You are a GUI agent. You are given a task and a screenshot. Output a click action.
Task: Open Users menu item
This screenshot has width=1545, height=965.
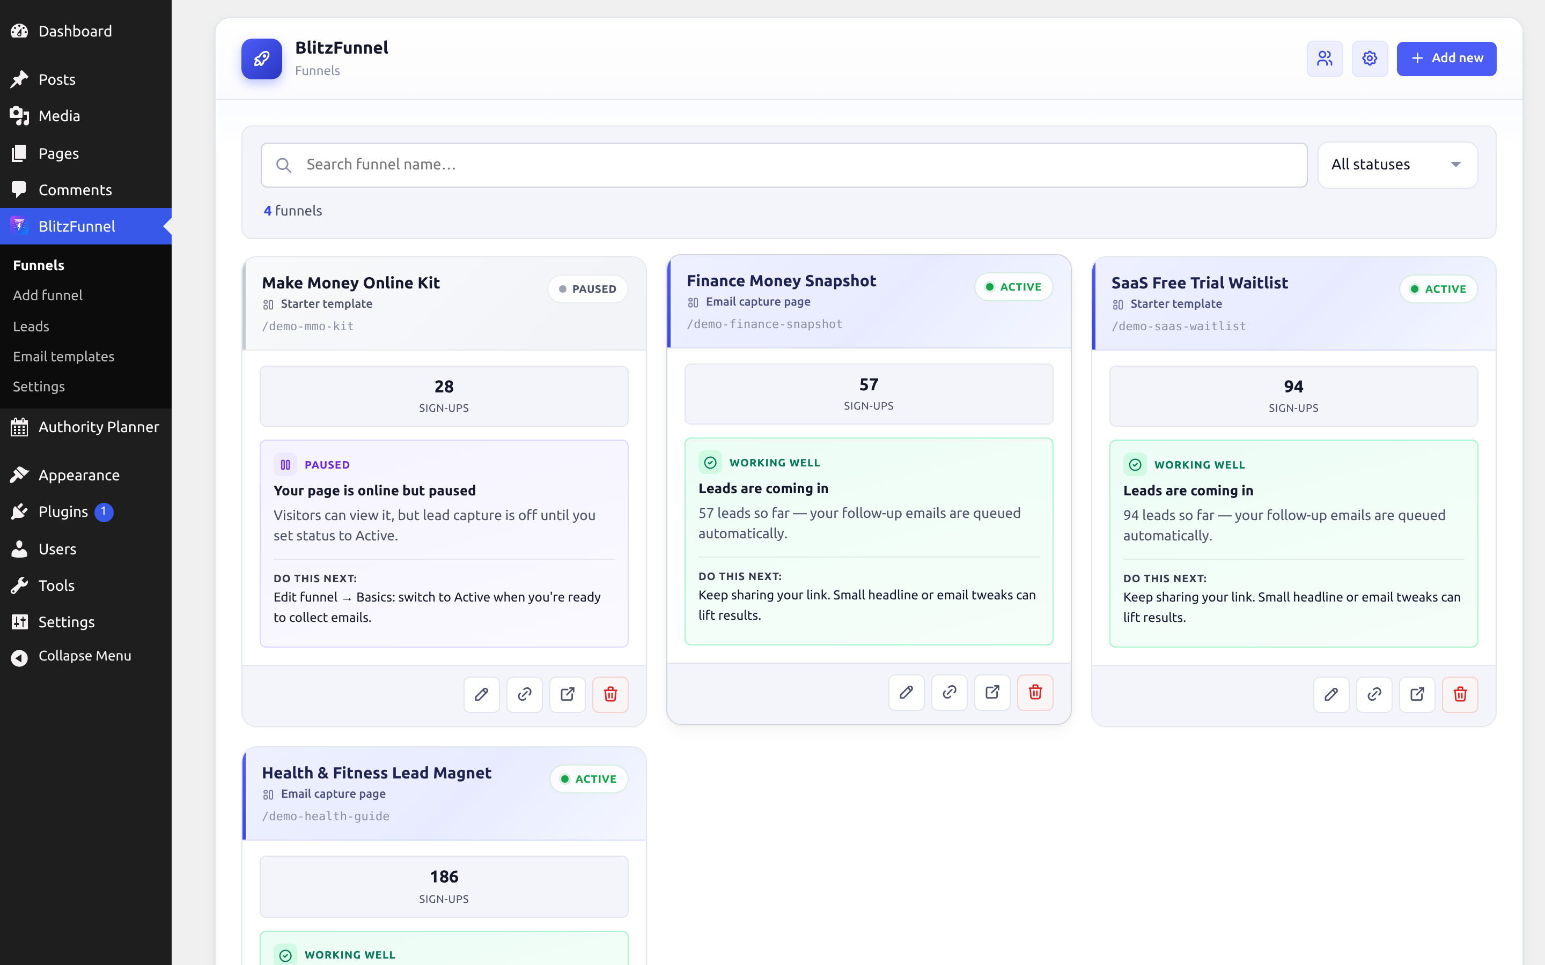coord(85,549)
